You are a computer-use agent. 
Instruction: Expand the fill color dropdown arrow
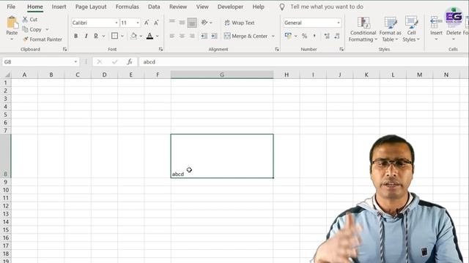tap(141, 36)
